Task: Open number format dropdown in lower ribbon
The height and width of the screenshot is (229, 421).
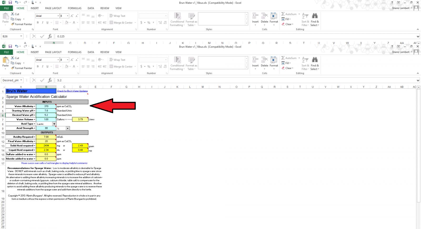Action: [x=166, y=60]
